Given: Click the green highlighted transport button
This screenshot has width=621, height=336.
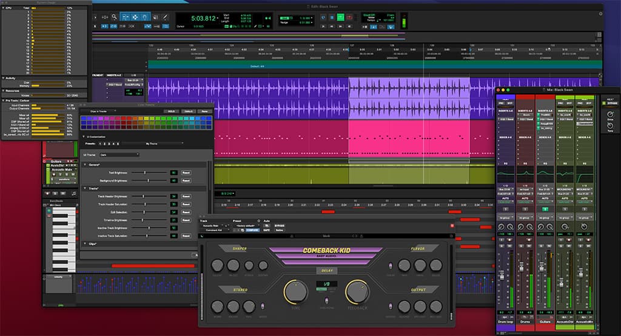Looking at the screenshot, I should pyautogui.click(x=341, y=18).
